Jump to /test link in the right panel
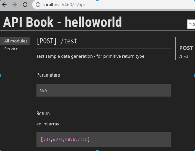The image size is (195, 151). (184, 57)
